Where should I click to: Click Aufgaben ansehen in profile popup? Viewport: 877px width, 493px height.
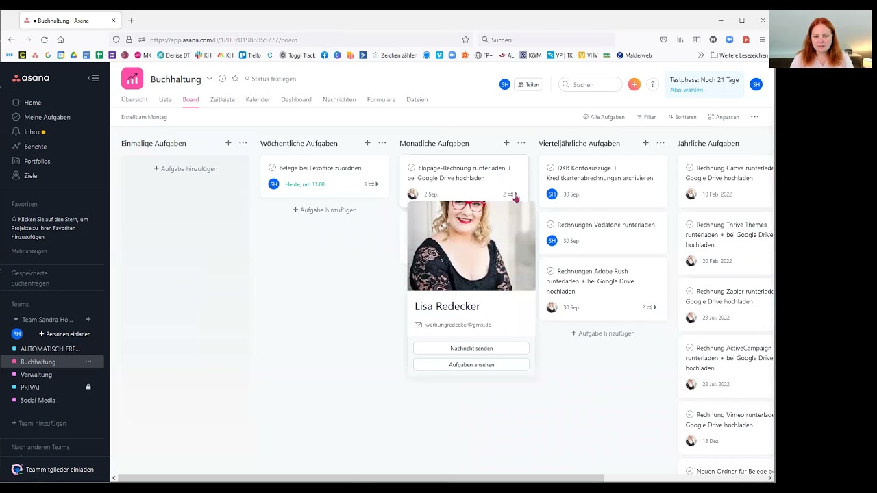tap(471, 365)
